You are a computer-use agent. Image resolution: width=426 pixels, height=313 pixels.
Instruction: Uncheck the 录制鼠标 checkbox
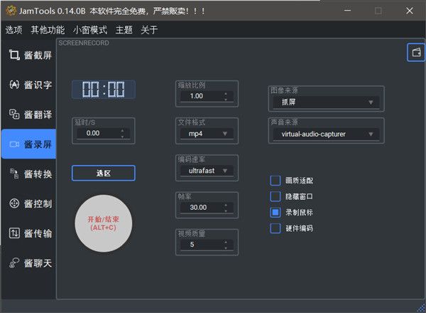(x=275, y=212)
